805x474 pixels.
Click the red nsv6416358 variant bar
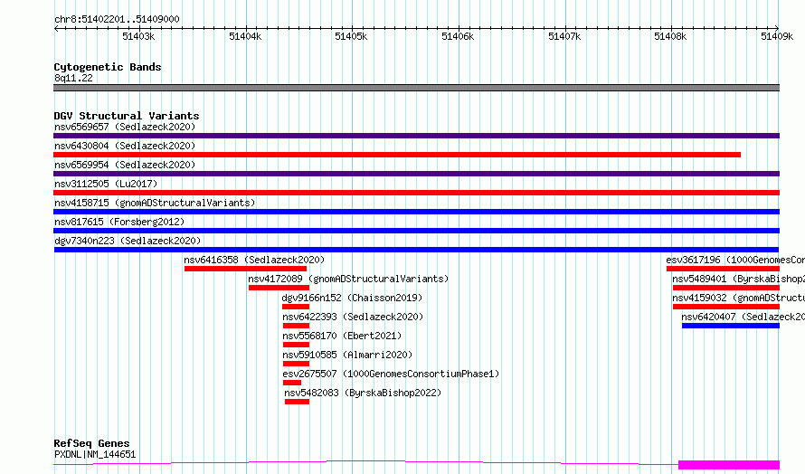(x=245, y=269)
